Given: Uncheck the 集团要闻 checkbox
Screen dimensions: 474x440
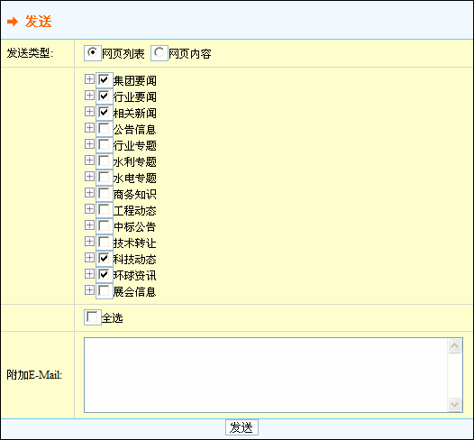Looking at the screenshot, I should (x=105, y=80).
